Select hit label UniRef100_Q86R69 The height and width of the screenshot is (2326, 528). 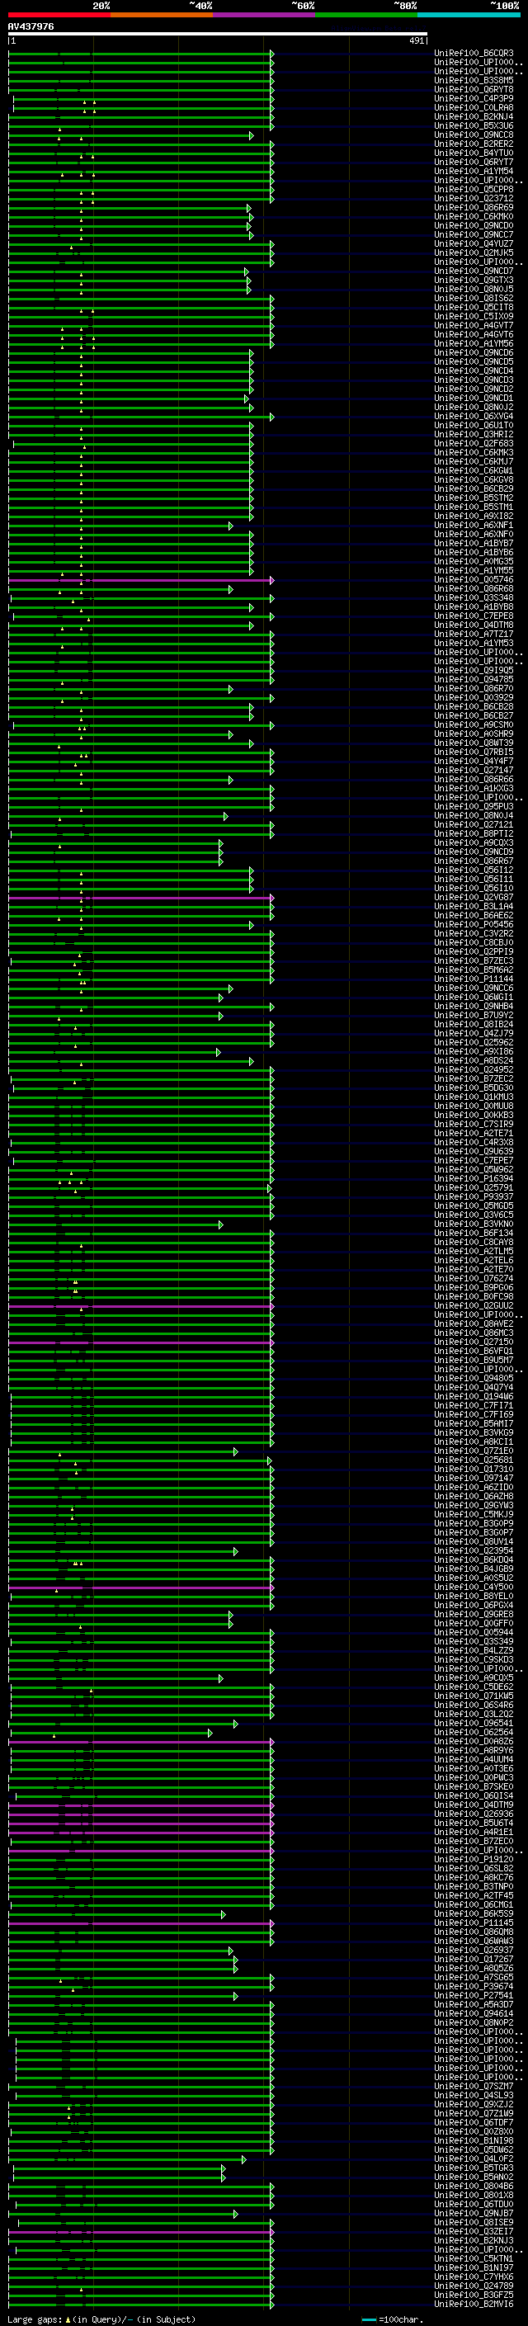474,208
